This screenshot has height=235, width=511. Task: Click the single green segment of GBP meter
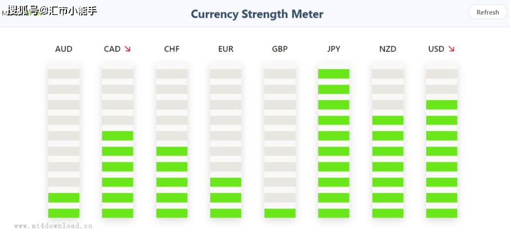[x=280, y=213]
